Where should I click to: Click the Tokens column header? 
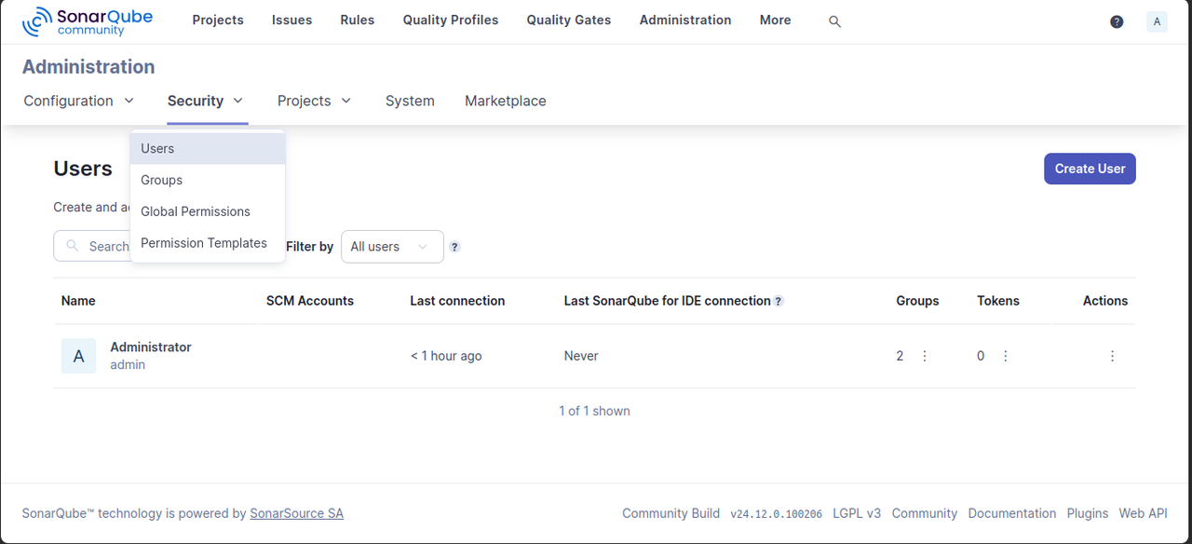pos(998,301)
